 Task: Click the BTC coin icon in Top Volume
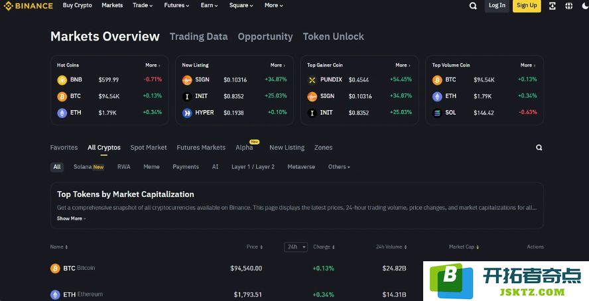coord(437,80)
